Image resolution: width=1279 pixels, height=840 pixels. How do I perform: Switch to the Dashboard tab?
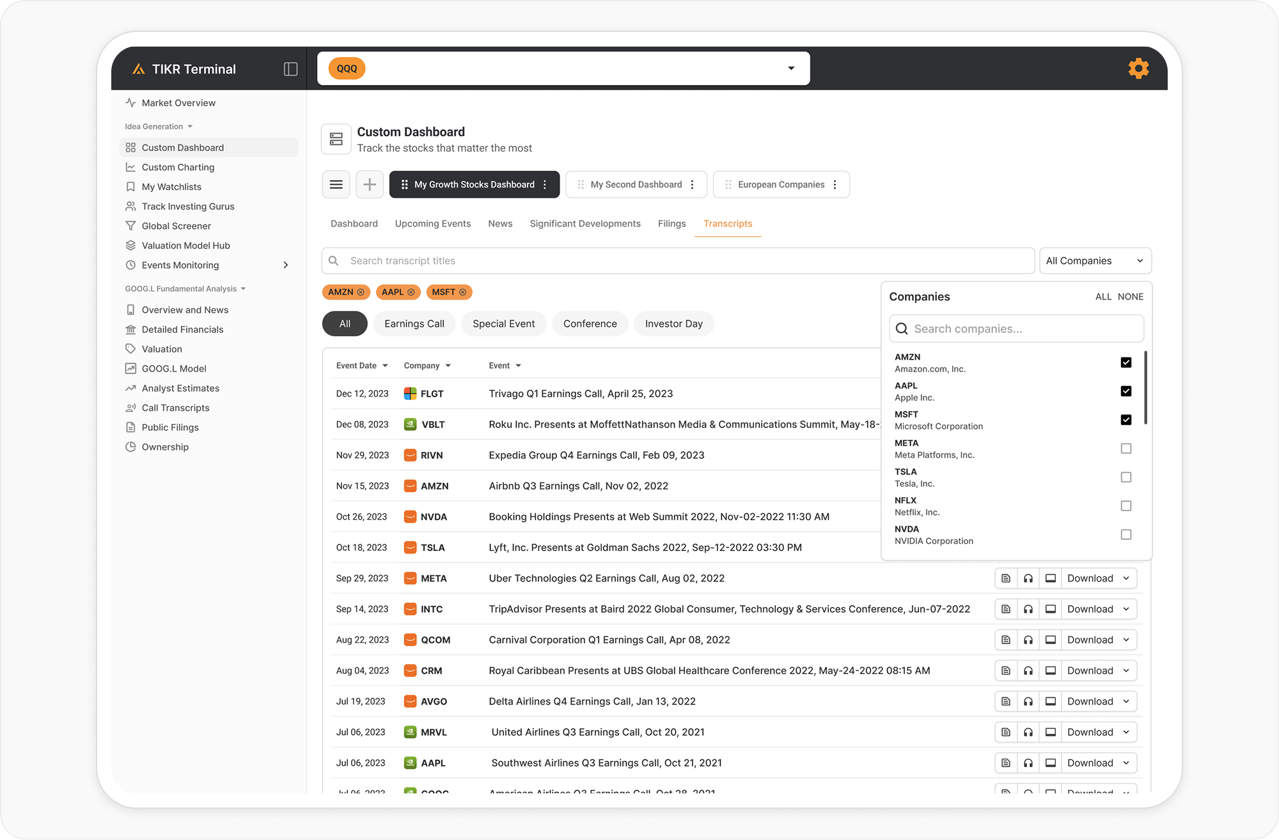[354, 224]
